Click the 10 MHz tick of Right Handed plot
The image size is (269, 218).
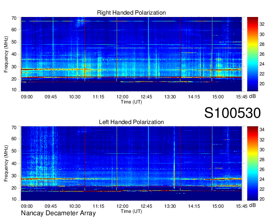(14, 90)
